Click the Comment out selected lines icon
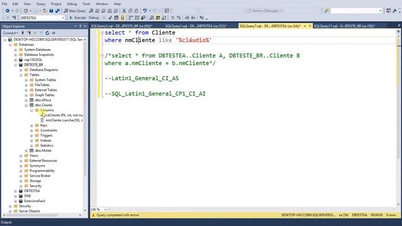The image size is (402, 226). tap(173, 18)
